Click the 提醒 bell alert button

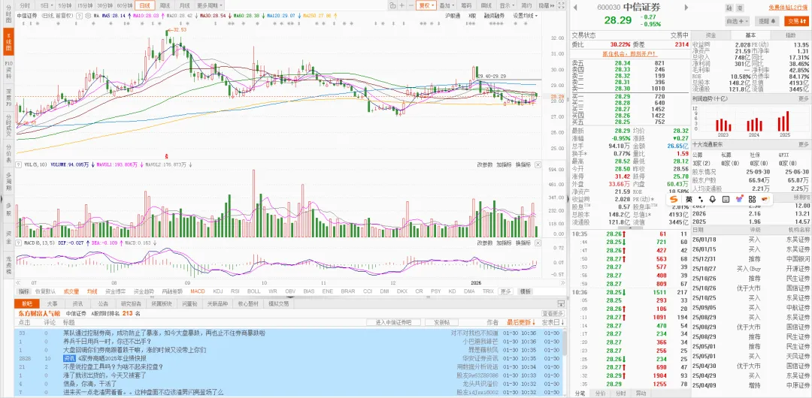(x=767, y=21)
